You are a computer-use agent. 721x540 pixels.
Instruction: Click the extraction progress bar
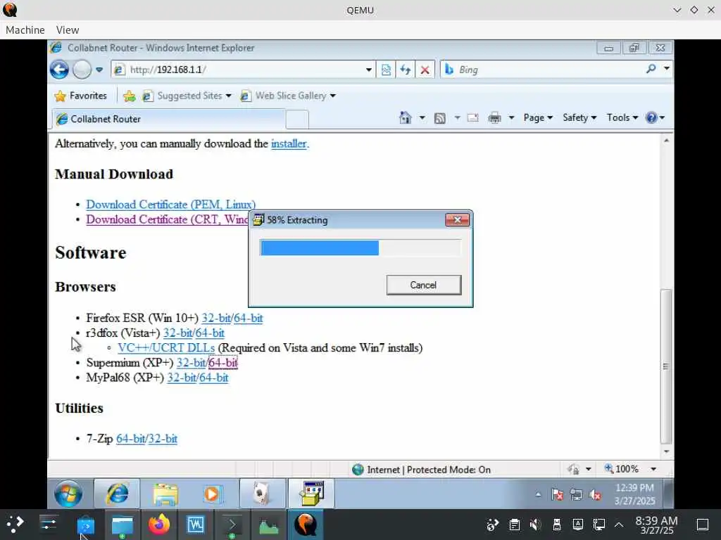(x=360, y=248)
